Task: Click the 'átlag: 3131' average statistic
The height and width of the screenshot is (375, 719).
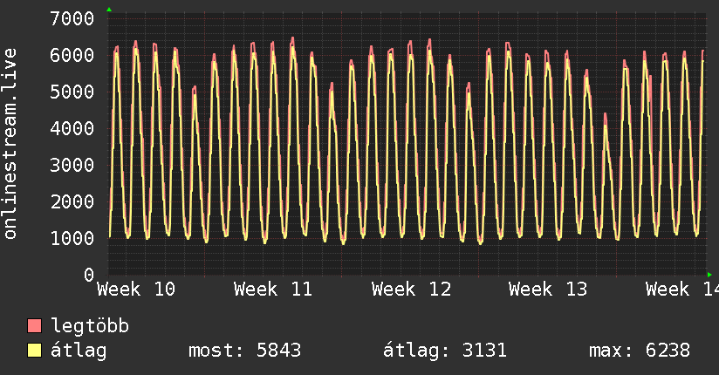Action: [x=445, y=351]
